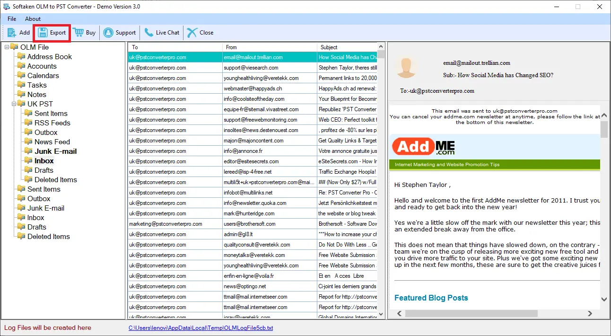Click the Support toolbar icon
Screen dimensions: 611x336
108,33
